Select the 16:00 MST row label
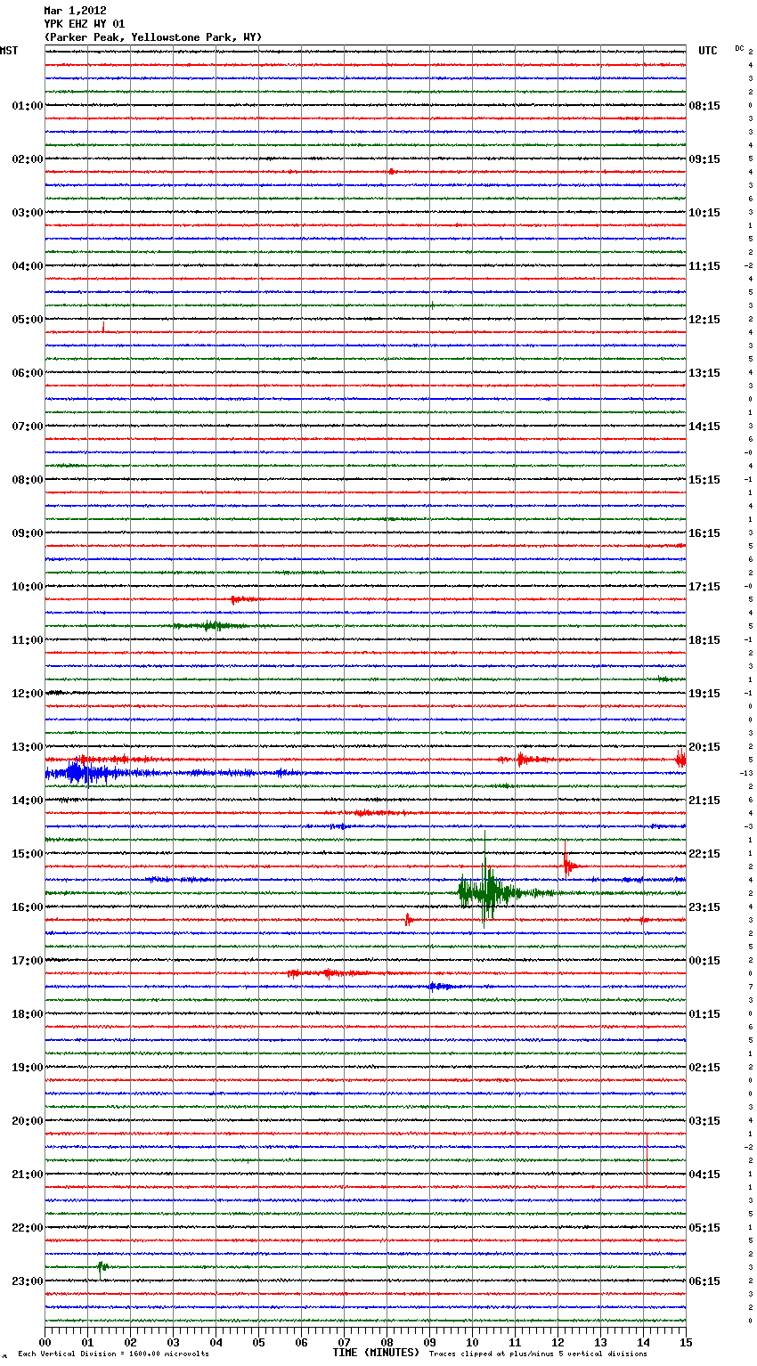The image size is (757, 1366). click(28, 907)
